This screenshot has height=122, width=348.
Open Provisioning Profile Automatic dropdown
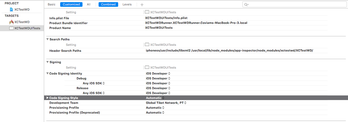pyautogui.click(x=155, y=108)
